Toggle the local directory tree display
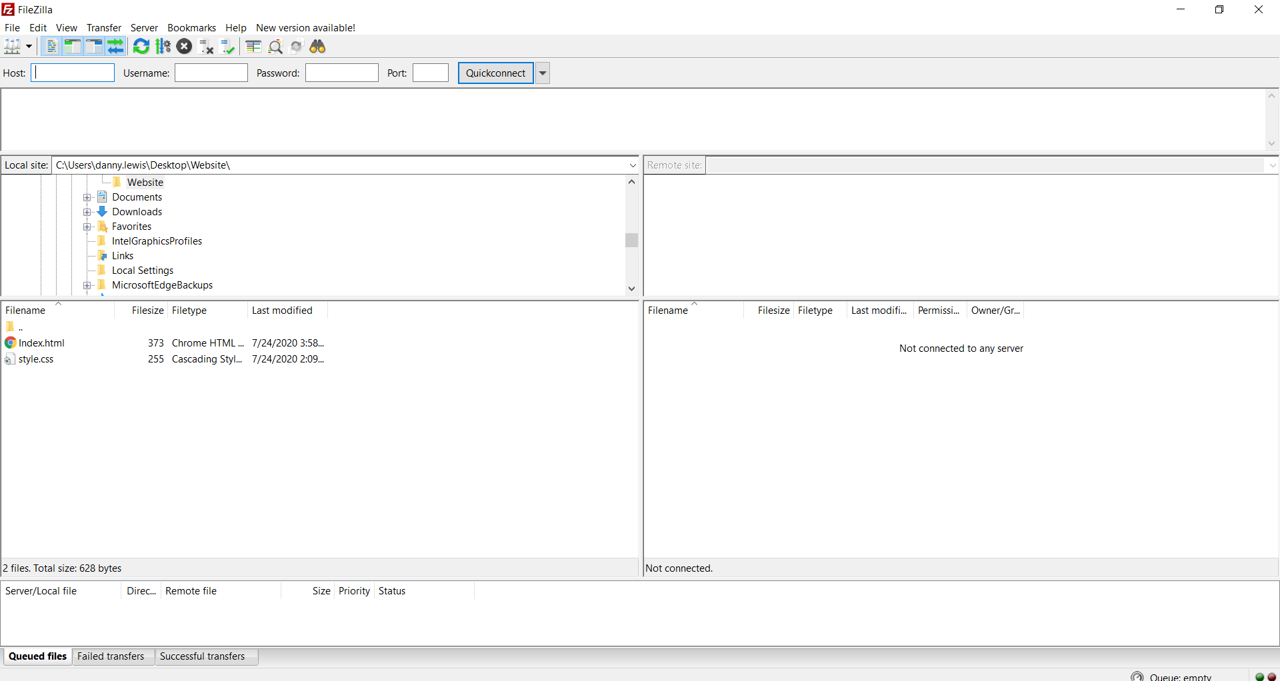The height and width of the screenshot is (681, 1280). [72, 47]
